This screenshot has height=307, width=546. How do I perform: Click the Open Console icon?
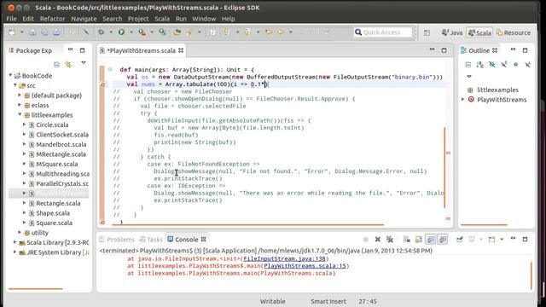[491, 239]
